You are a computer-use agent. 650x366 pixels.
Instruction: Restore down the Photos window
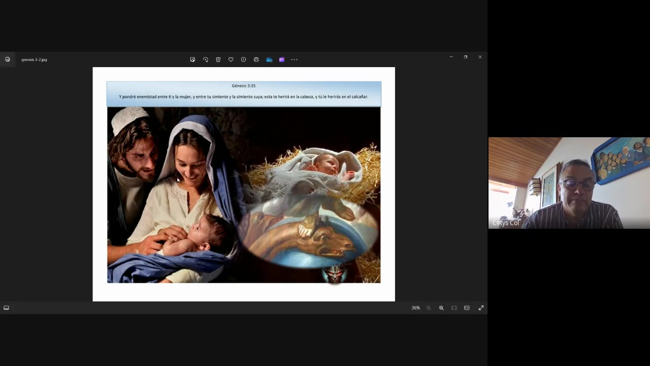[465, 57]
